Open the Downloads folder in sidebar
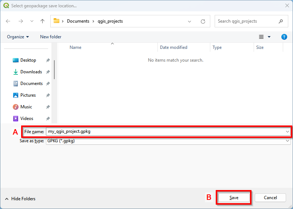 (31, 72)
